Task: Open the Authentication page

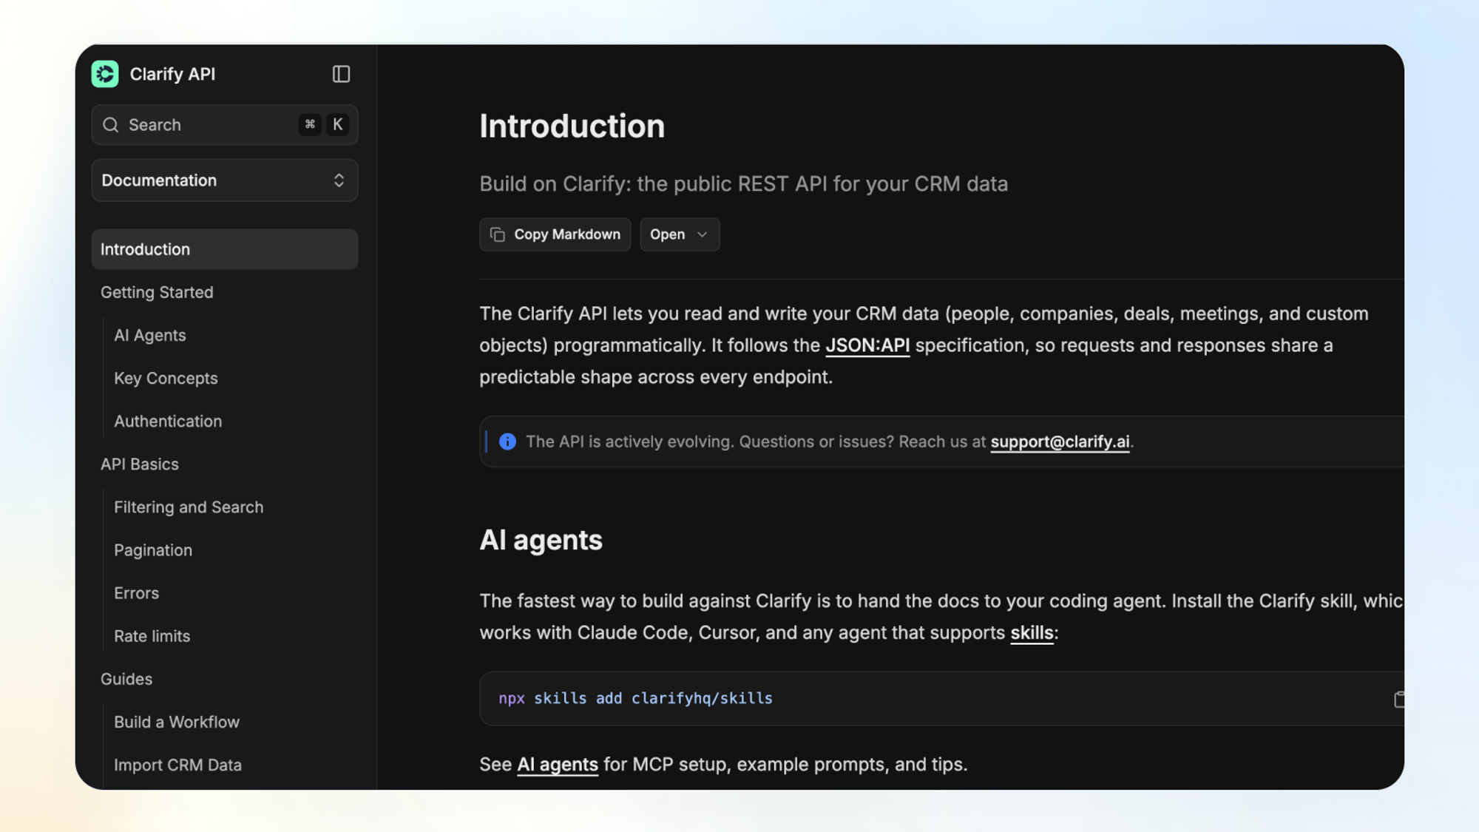Action: coord(168,421)
